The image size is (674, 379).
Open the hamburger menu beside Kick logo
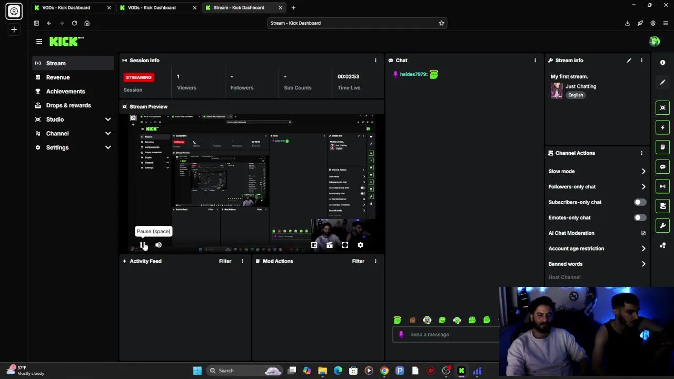tap(39, 41)
